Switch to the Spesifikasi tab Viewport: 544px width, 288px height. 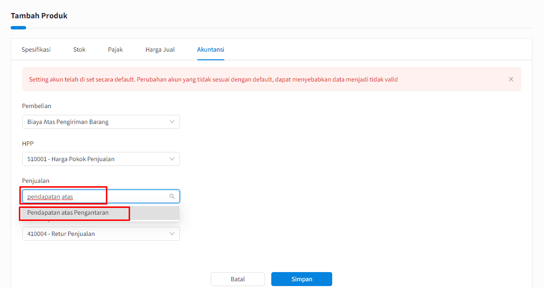tap(36, 50)
